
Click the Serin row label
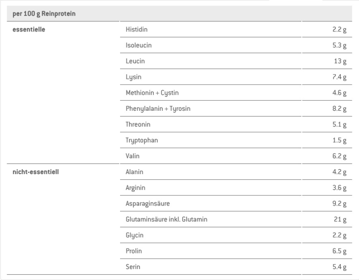[133, 267]
